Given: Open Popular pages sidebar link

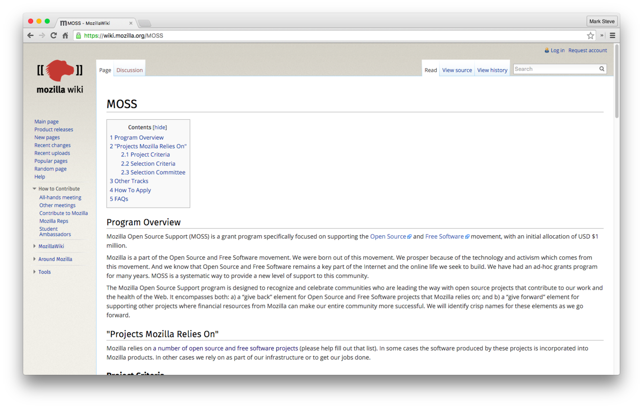Looking at the screenshot, I should [51, 161].
